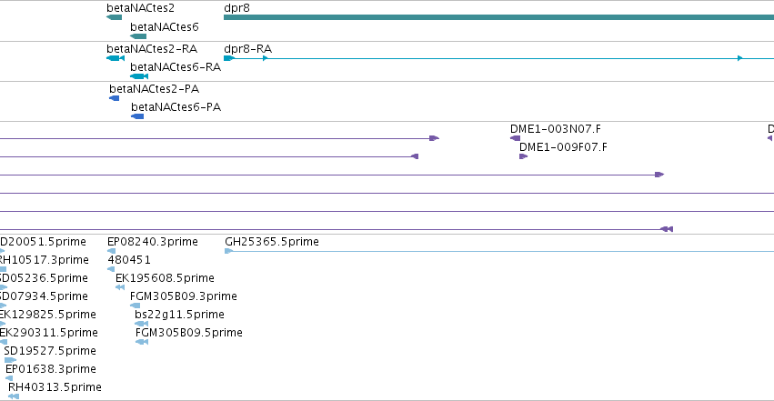Select the betaNACtes2-RA transcript glyph
Viewport: 774px width, 401px height.
click(x=116, y=58)
